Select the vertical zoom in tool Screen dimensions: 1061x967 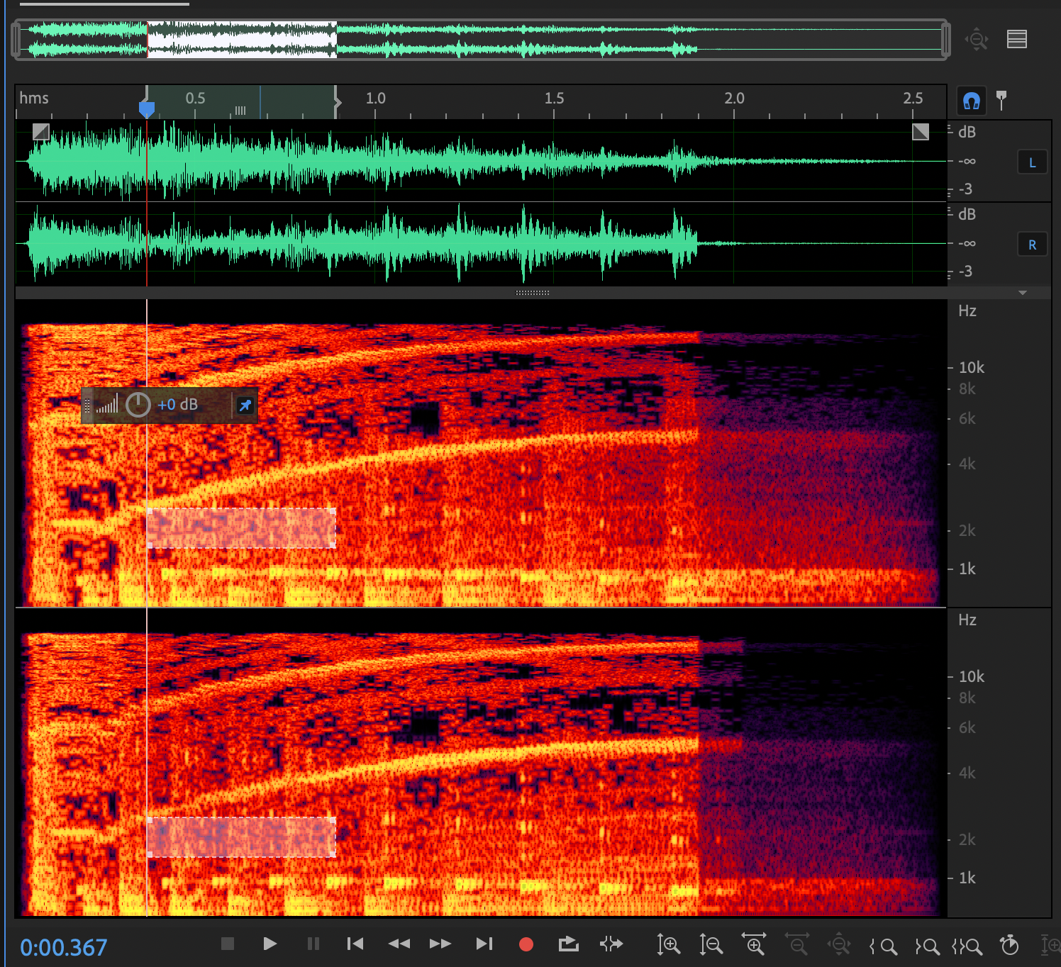coord(669,944)
